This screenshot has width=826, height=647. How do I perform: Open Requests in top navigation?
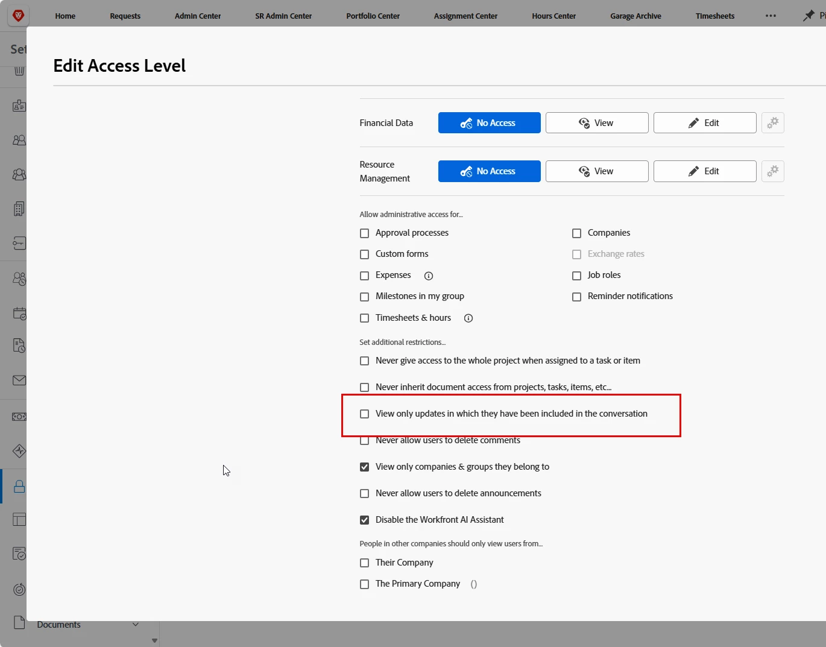point(125,16)
